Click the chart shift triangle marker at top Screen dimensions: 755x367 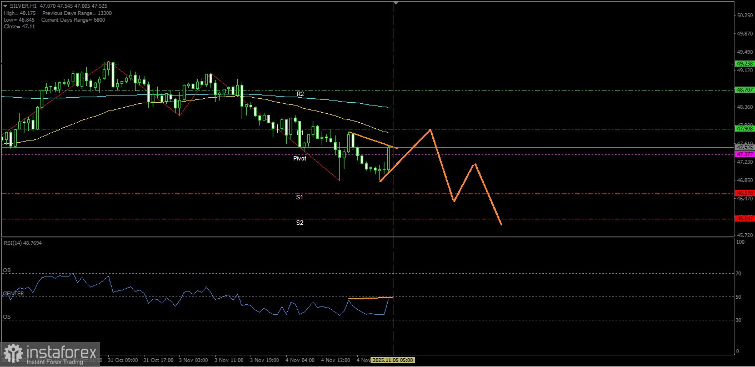(x=395, y=3)
